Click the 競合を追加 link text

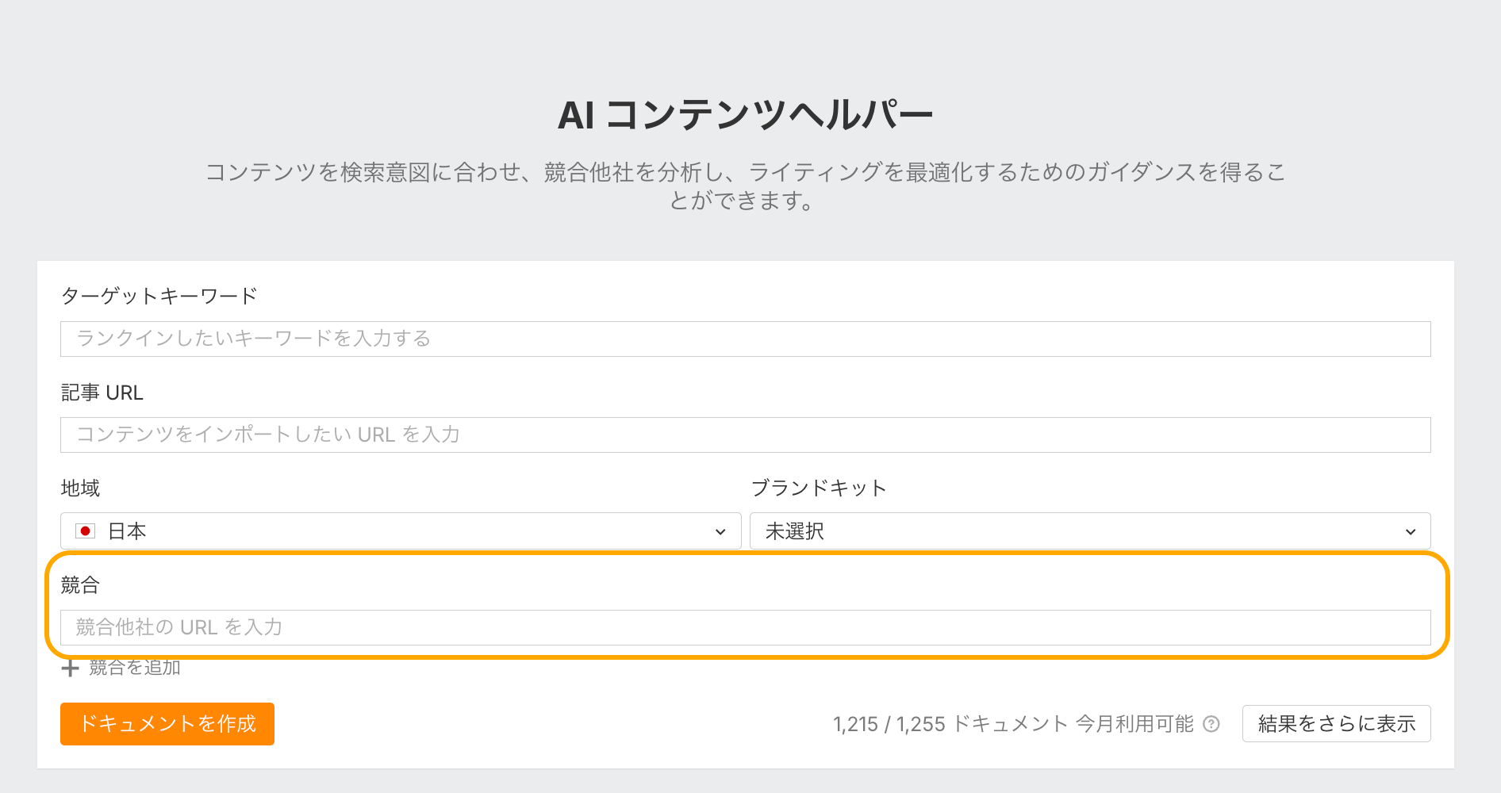coord(135,668)
